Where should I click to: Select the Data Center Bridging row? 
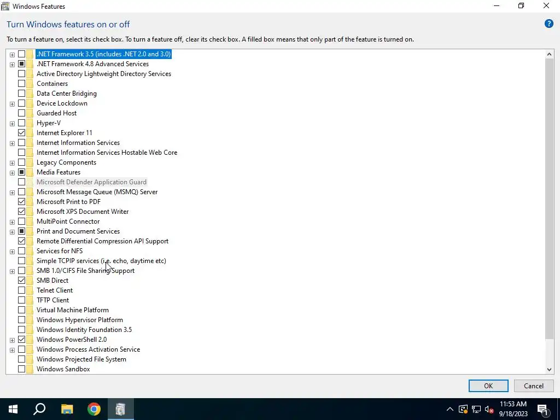66,94
